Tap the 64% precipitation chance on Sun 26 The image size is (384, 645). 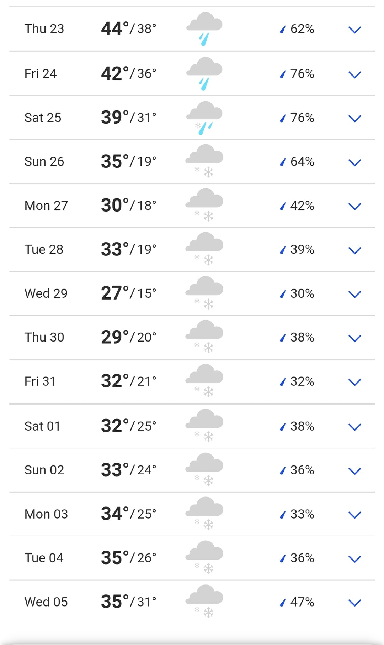(302, 162)
